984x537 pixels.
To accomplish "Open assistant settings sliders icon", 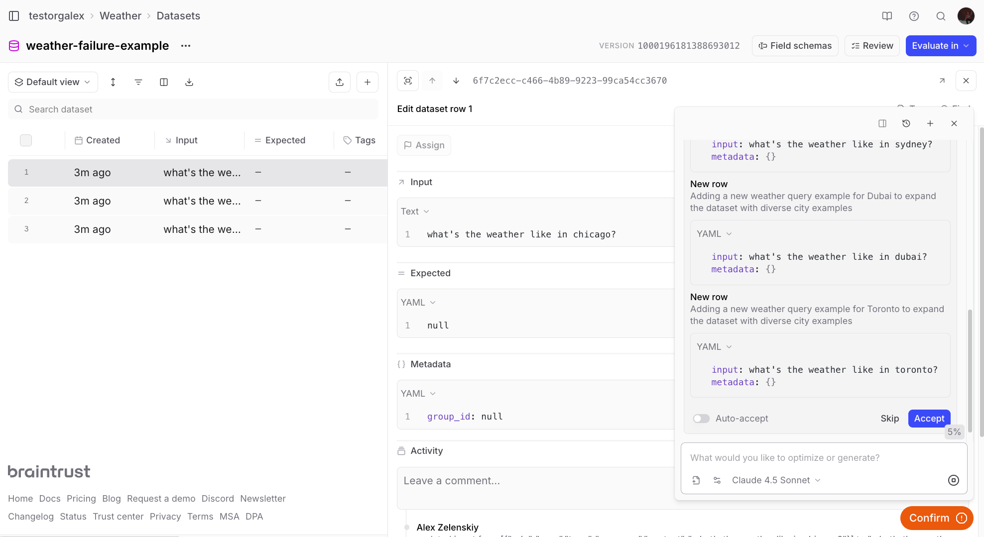I will click(x=717, y=480).
